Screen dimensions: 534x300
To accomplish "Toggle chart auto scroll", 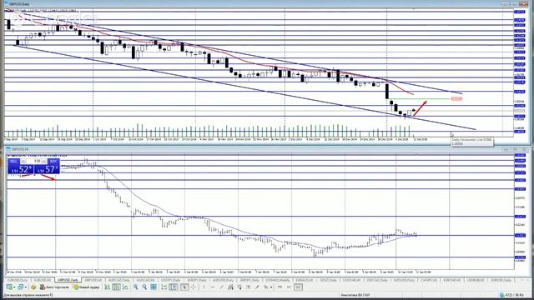I will 164,287.
